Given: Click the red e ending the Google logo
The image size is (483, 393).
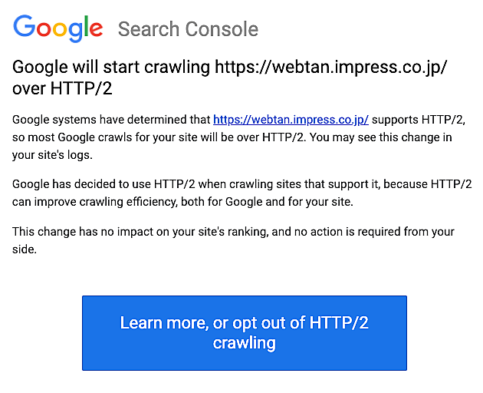Looking at the screenshot, I should tap(95, 30).
